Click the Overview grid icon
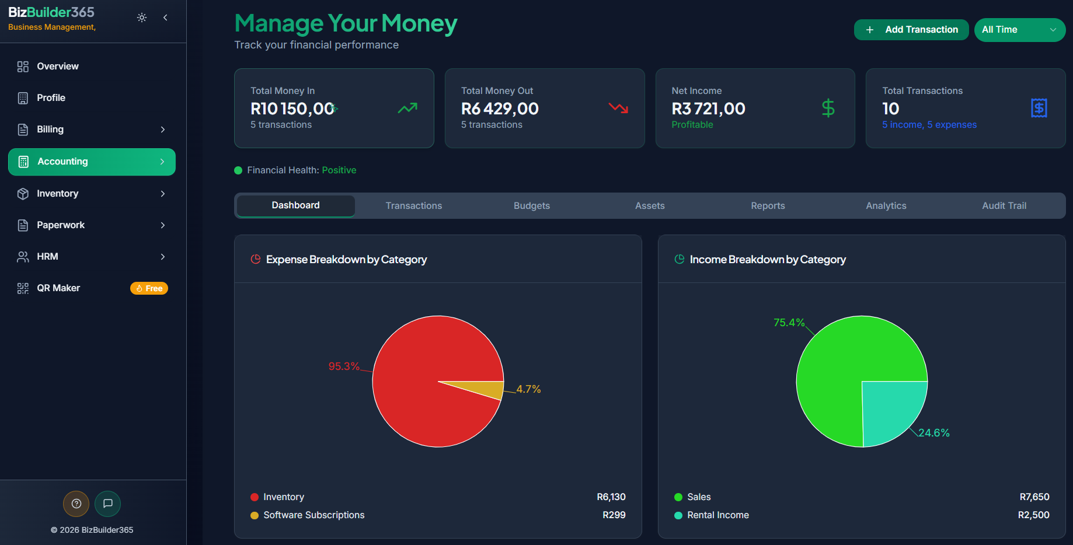The image size is (1073, 545). [23, 67]
